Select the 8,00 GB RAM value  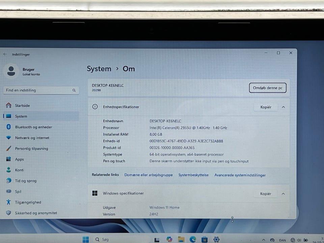pos(156,134)
